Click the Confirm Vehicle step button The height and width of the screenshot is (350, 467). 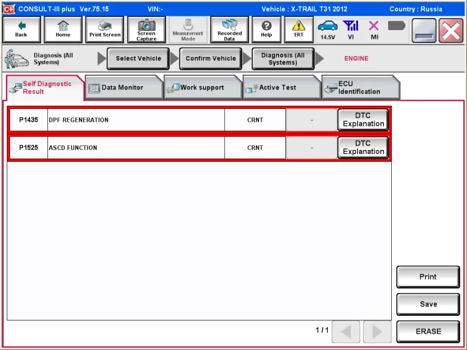tap(211, 58)
